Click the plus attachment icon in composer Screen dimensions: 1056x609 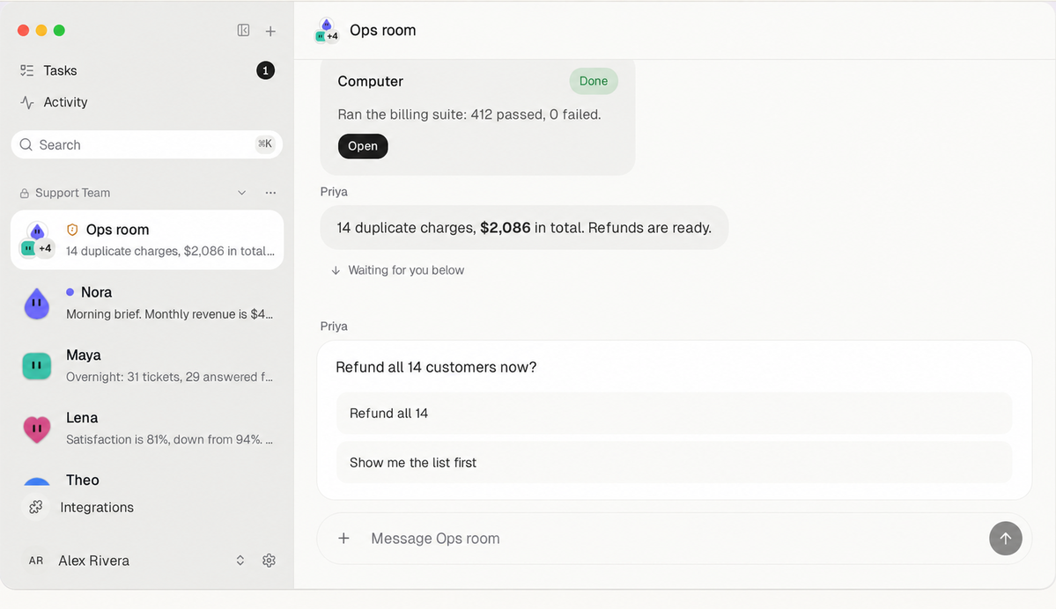coord(343,539)
